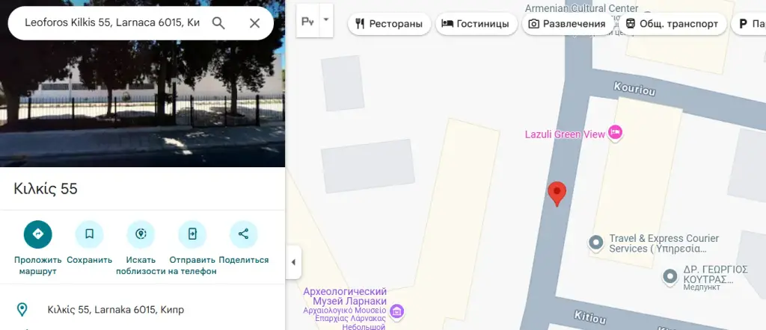The height and width of the screenshot is (330, 766).
Task: Select the Рестораны category chip
Action: (x=389, y=24)
